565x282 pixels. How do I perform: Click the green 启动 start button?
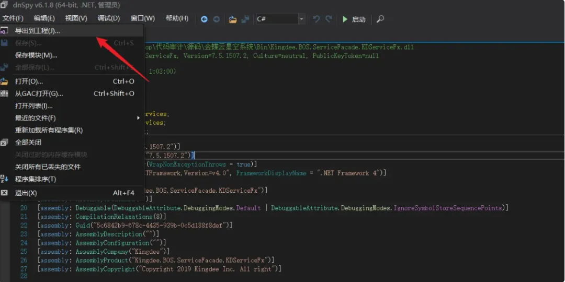[354, 19]
